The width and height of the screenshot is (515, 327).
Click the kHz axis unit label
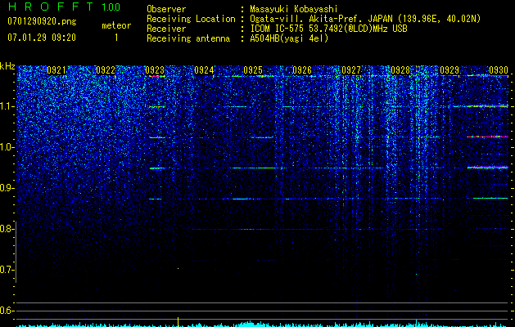(x=7, y=66)
